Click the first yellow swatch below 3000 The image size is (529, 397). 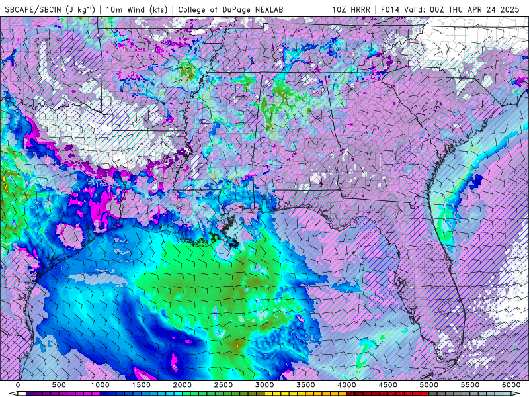(x=268, y=394)
